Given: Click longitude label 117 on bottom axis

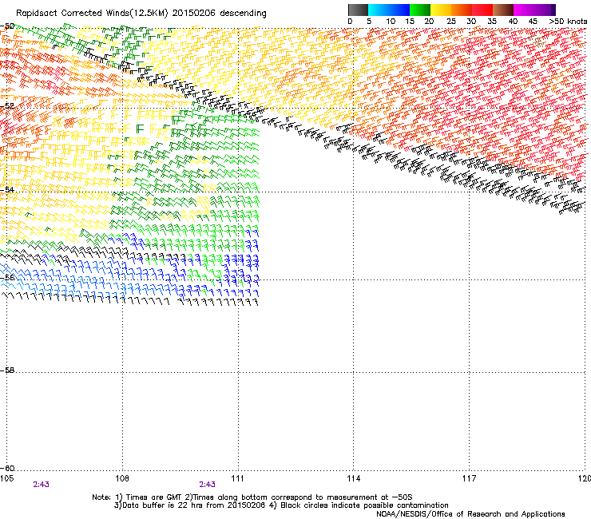Looking at the screenshot, I should (x=470, y=478).
